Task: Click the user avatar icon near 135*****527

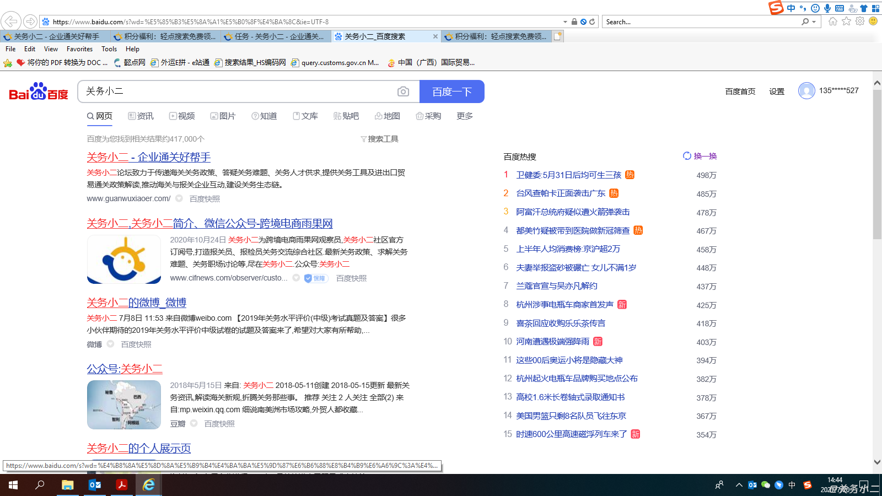Action: click(806, 90)
